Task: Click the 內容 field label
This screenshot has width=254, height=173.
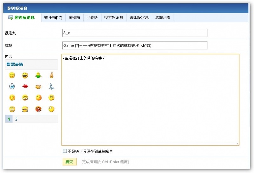Action: click(x=9, y=57)
